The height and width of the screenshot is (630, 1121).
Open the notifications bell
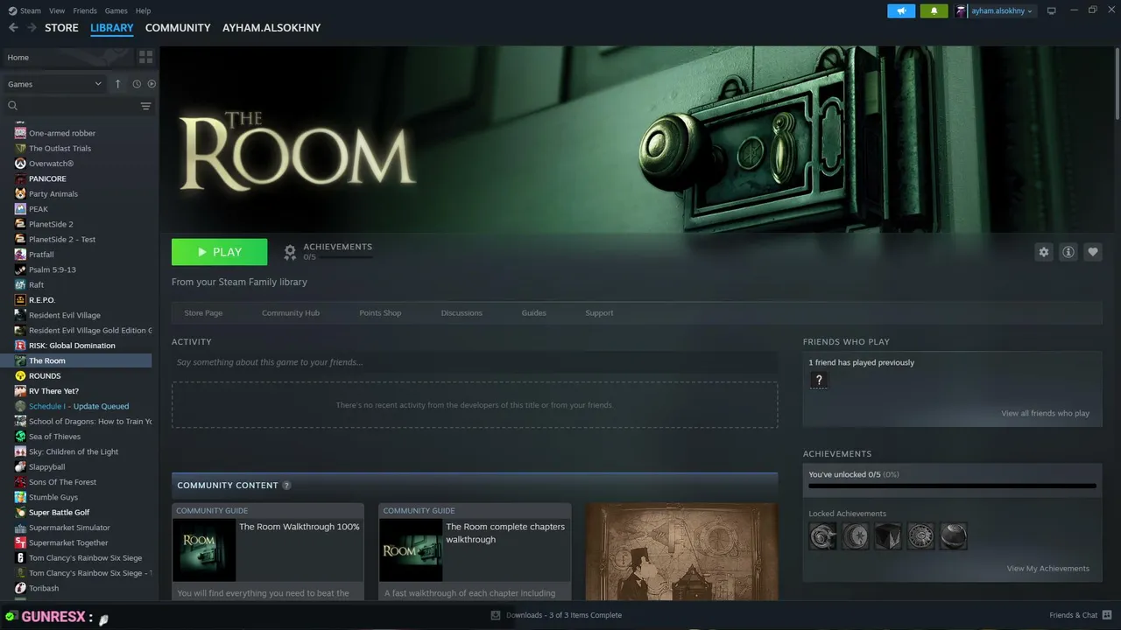pos(934,10)
